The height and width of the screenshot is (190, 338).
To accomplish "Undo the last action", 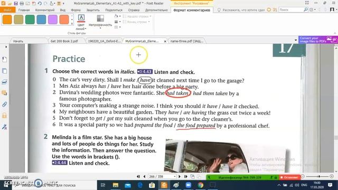I will pyautogui.click(x=40, y=4).
